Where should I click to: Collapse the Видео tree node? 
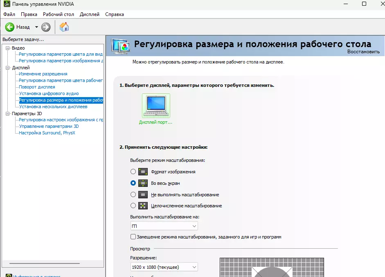8,48
